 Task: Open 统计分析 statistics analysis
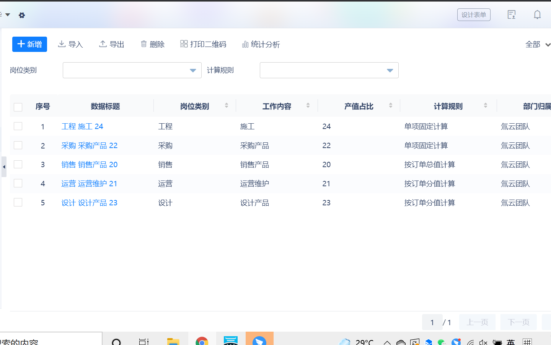coord(261,44)
